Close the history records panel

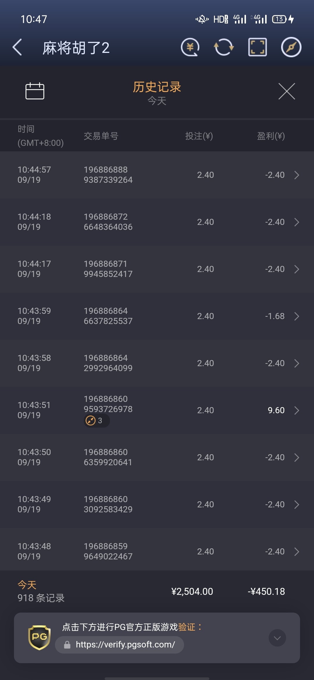287,91
